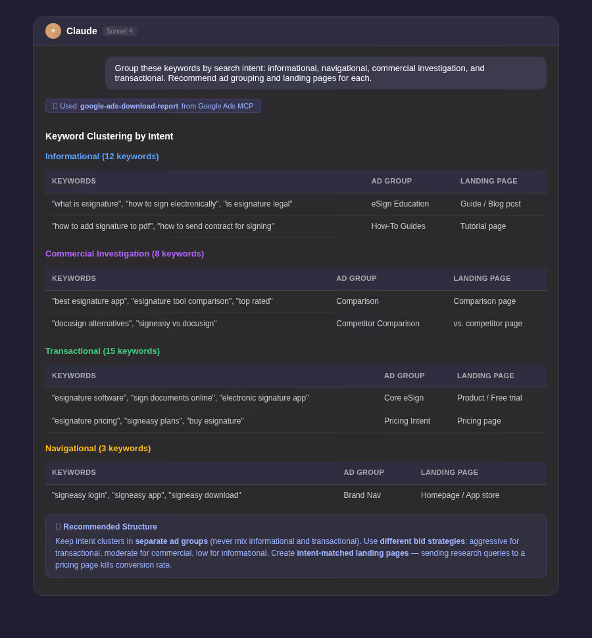592x638 pixels.
Task: Click the Claude name in the header
Action: pos(82,31)
